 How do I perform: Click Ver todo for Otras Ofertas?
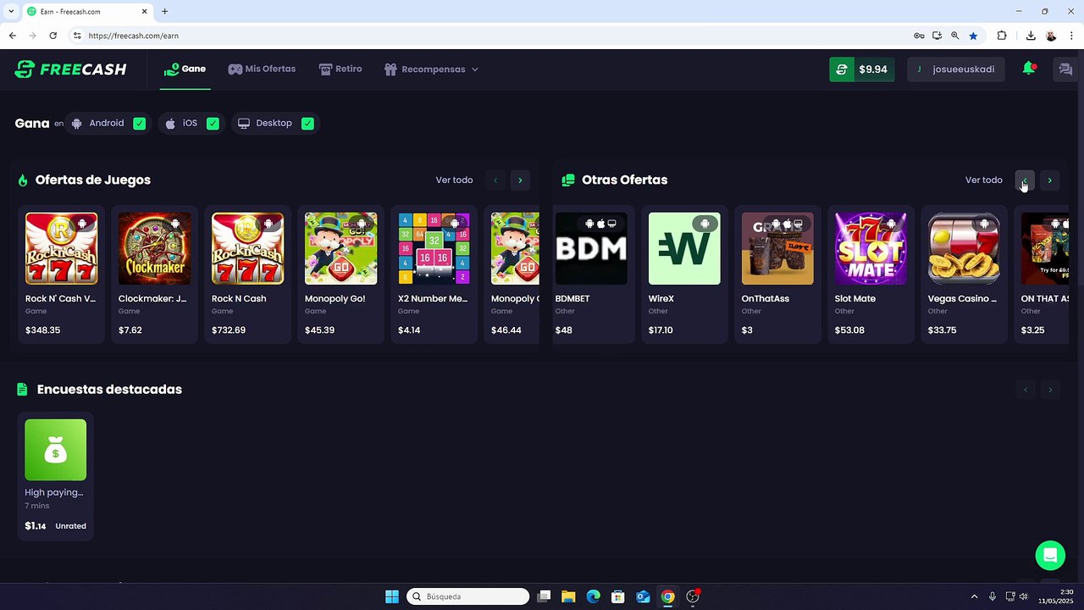983,180
